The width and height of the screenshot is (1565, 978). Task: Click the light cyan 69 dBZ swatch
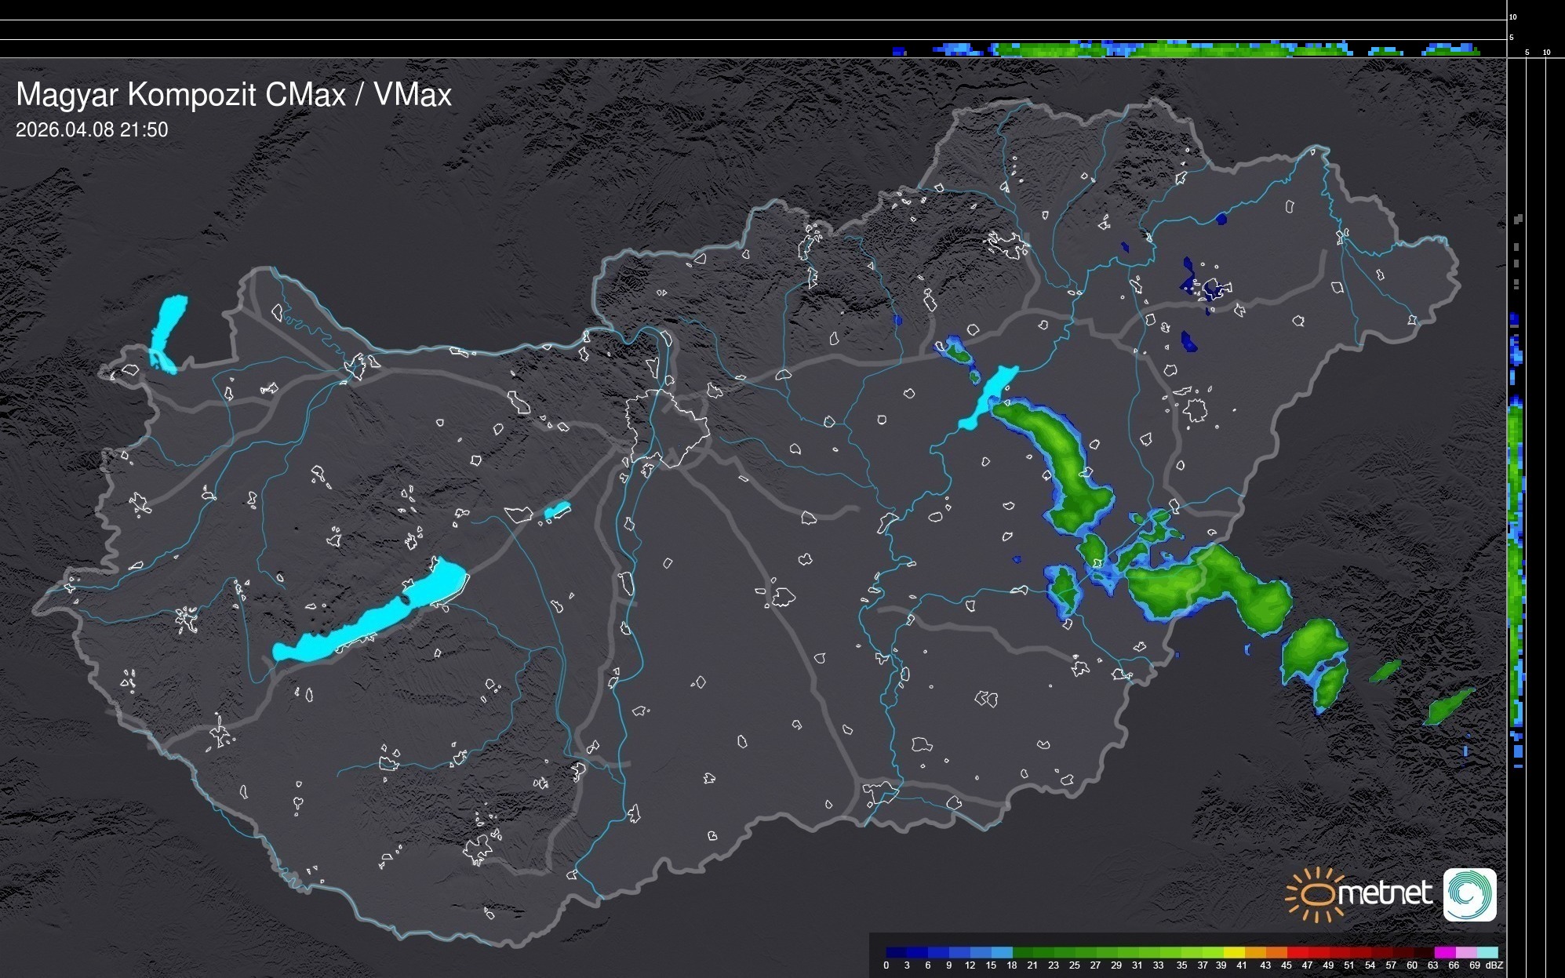[1487, 953]
